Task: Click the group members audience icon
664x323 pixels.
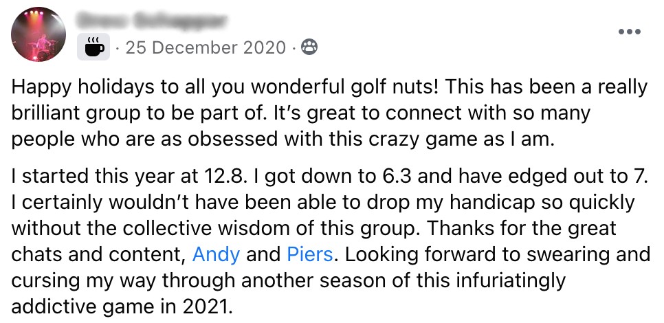Action: (x=309, y=47)
